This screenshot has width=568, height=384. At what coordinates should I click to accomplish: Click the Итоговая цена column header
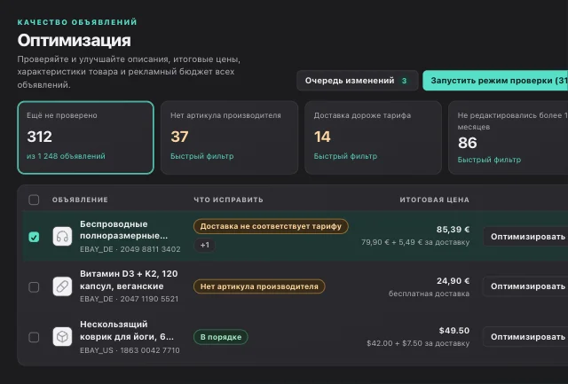434,200
